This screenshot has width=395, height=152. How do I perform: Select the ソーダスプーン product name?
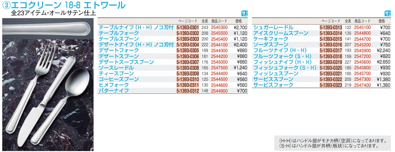coord(270,45)
